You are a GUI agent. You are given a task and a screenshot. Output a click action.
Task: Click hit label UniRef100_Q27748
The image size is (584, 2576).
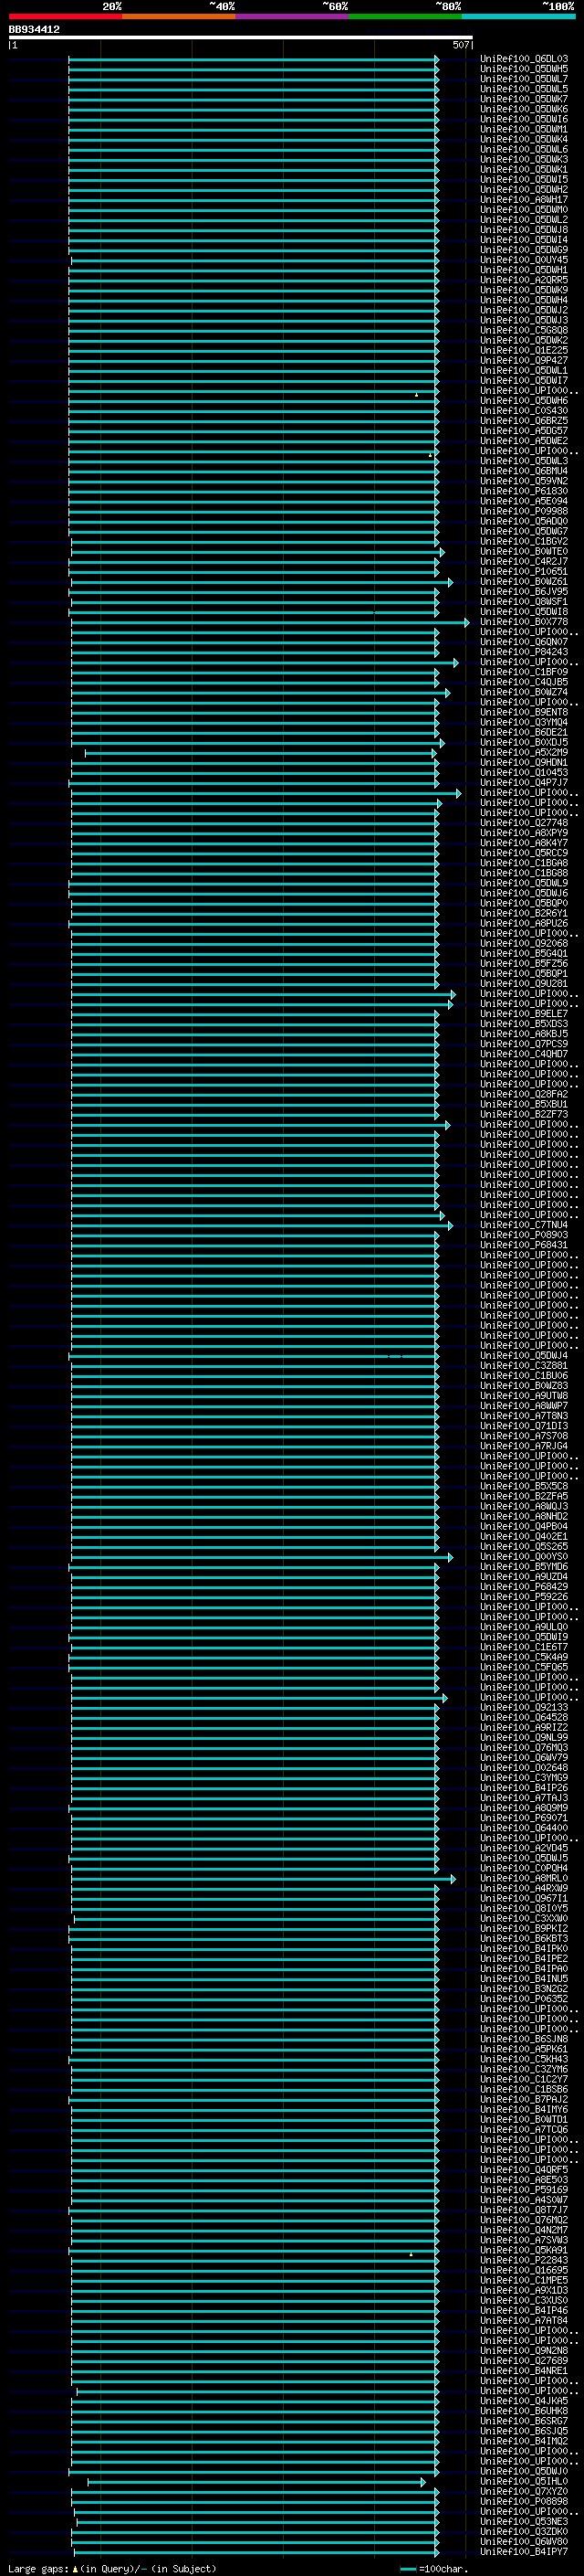click(x=524, y=823)
